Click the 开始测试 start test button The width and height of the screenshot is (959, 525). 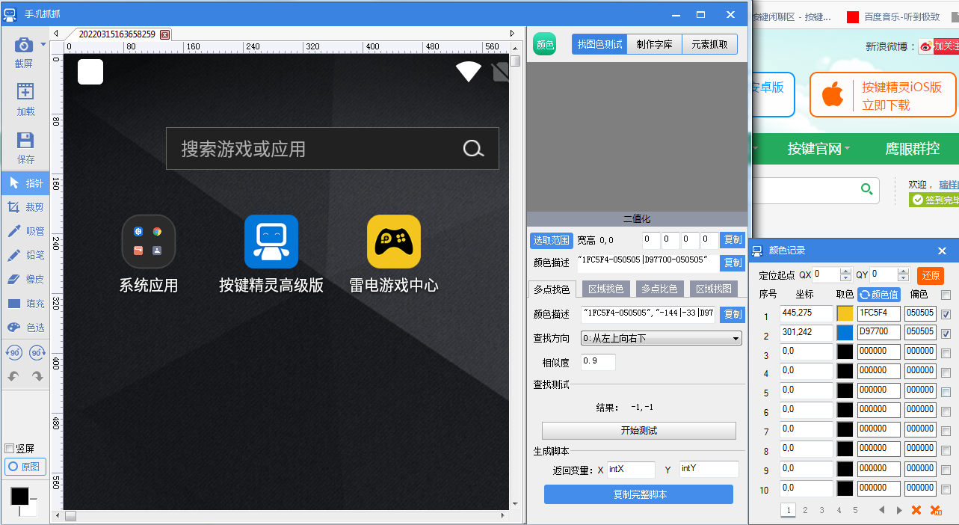coord(639,431)
